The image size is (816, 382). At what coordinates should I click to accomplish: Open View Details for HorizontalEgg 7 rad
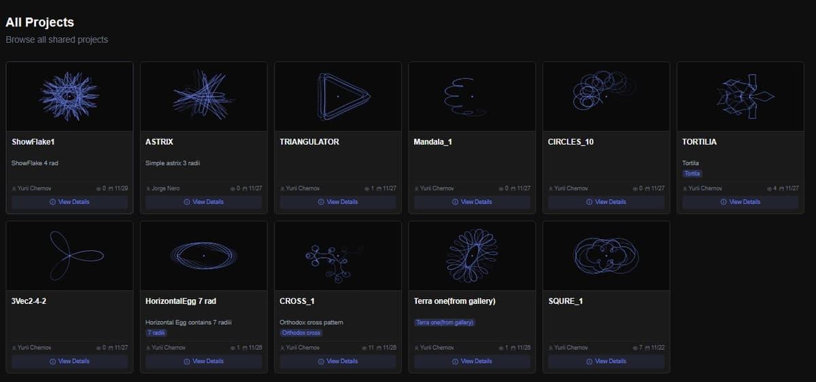coord(204,361)
